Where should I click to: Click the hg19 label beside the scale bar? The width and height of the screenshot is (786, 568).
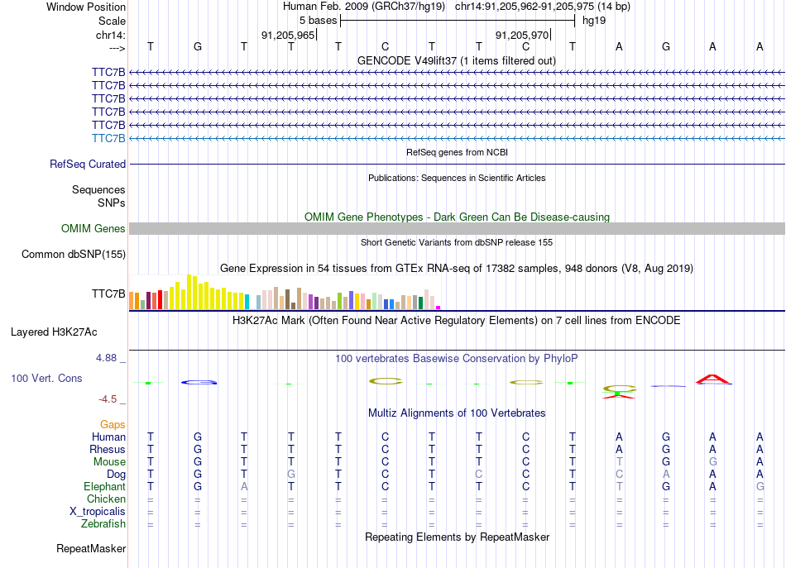click(x=594, y=21)
